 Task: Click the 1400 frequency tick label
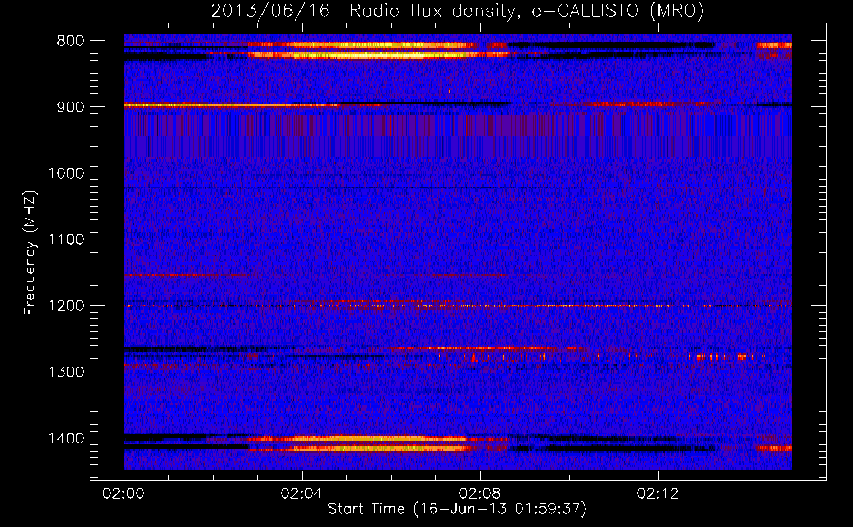[x=66, y=438]
